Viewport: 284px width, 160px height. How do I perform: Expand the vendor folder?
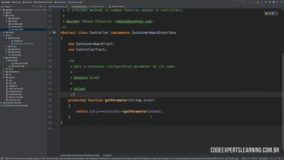(x=4, y=77)
